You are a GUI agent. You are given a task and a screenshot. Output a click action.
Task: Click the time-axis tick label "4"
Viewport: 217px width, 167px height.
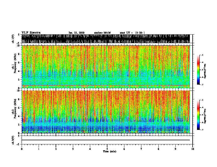coord(90,149)
